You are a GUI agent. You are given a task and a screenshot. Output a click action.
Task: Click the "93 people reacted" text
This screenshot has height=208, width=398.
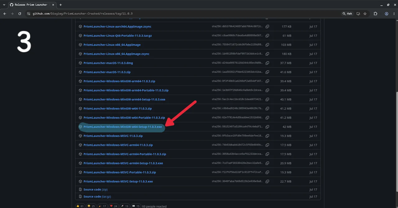pos(154,206)
